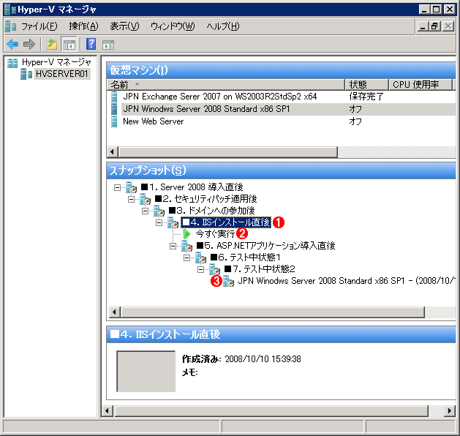This screenshot has width=460, height=436.
Task: Minimize the inner MDI child window
Action: click(x=423, y=26)
